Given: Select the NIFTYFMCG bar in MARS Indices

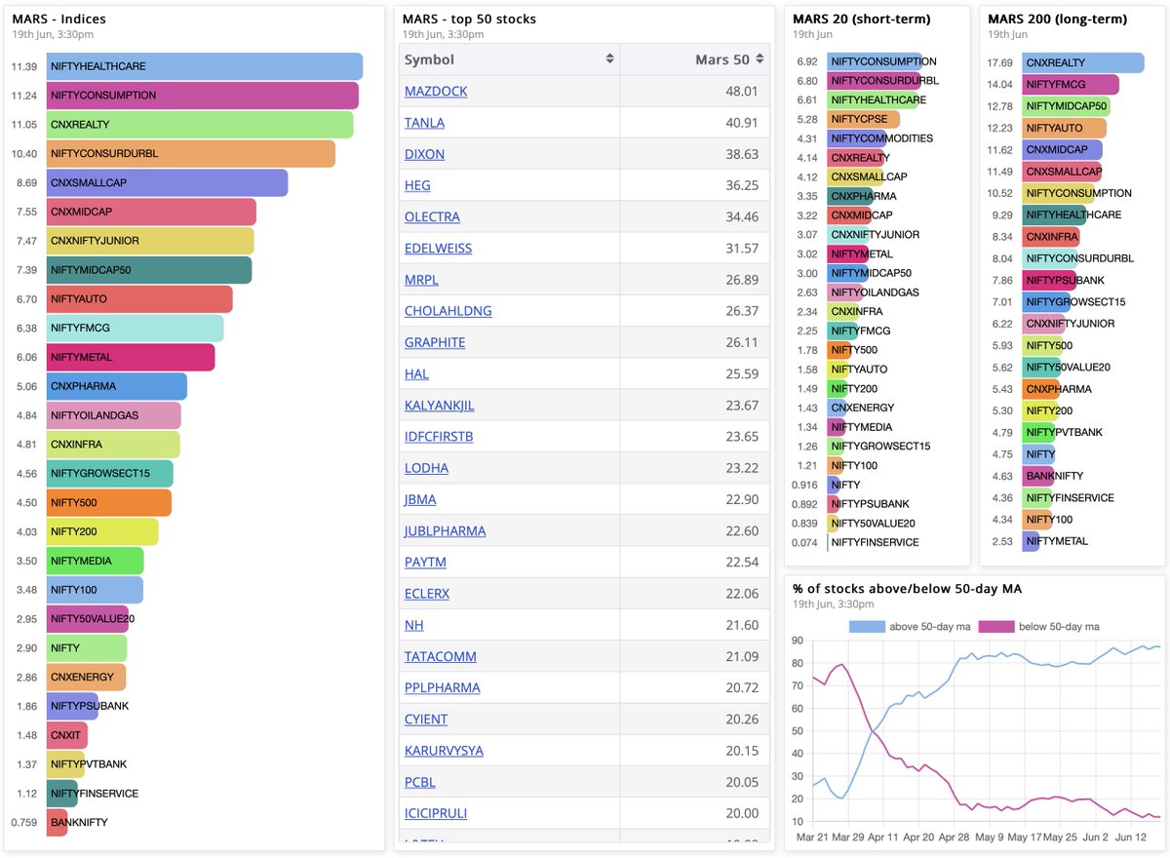Looking at the screenshot, I should coord(136,328).
